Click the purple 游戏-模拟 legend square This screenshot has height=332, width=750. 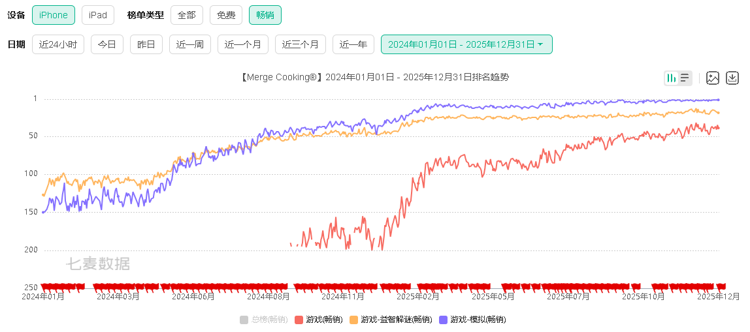[x=444, y=320]
